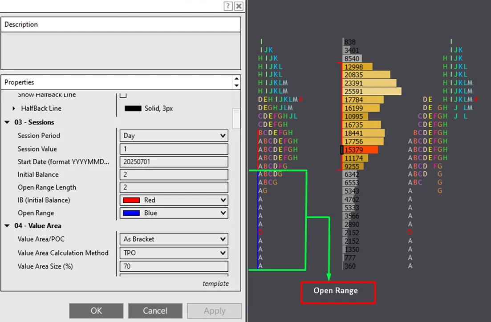Collapse the 03 - Sessions section
Viewport: 491px width, 322px height.
tap(7, 122)
